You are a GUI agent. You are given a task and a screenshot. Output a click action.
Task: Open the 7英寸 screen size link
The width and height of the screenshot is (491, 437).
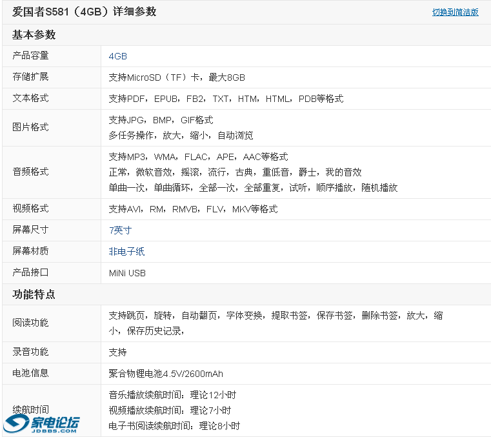(120, 230)
